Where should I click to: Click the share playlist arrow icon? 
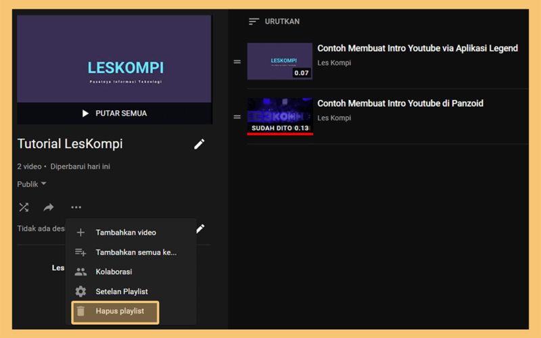tap(49, 208)
